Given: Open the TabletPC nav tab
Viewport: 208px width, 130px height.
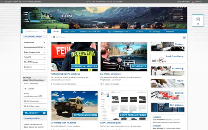Looking at the screenshot, I should 140,32.
